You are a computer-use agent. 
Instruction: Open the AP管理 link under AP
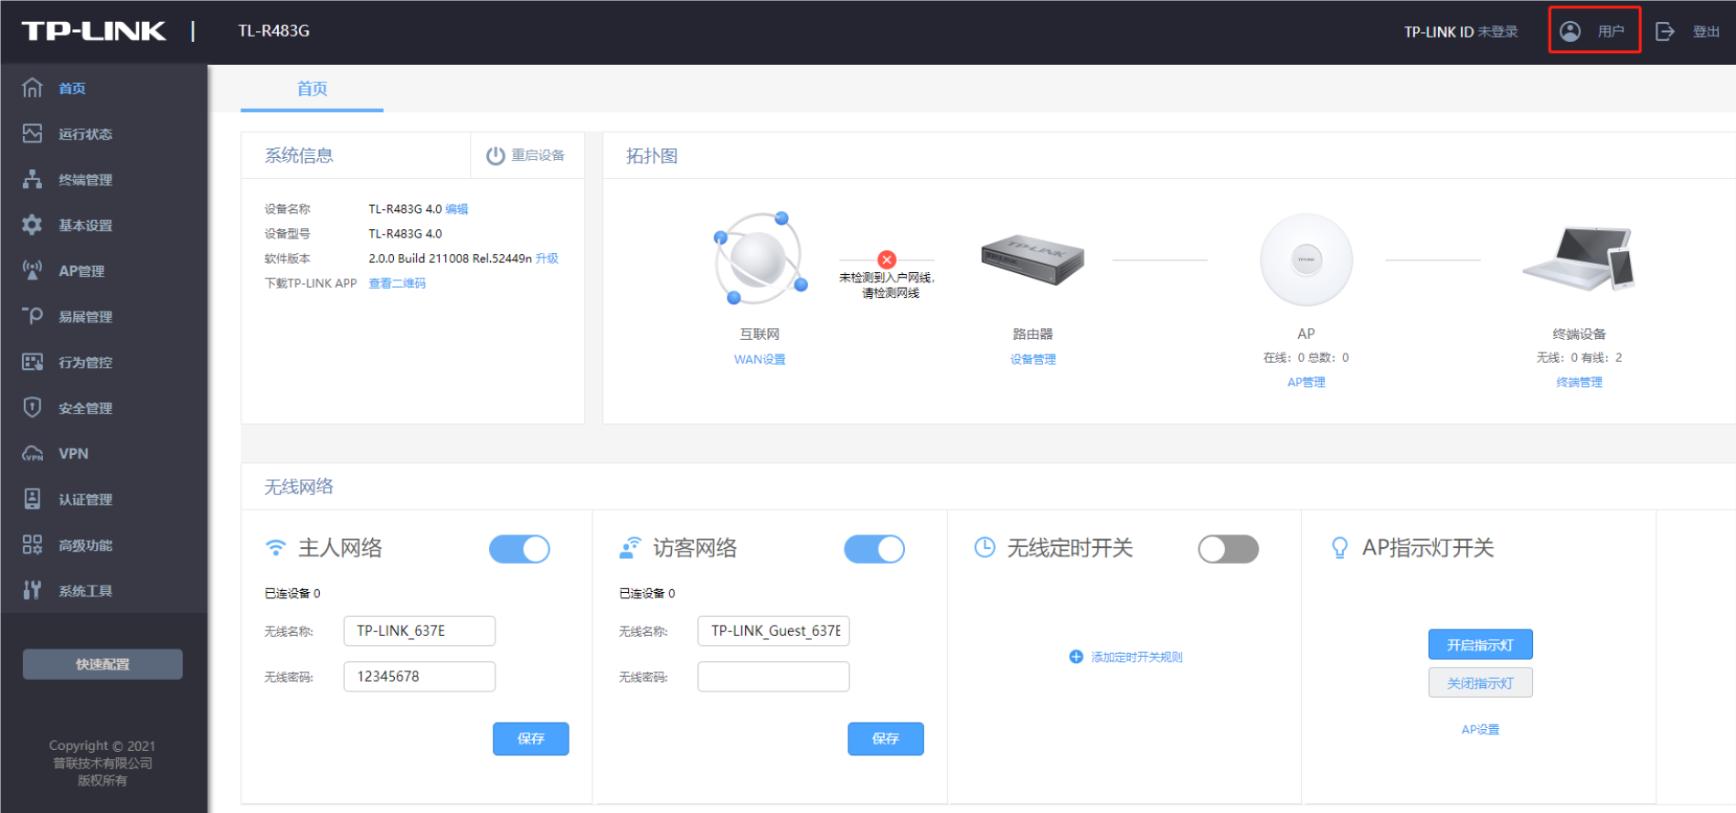point(1306,383)
